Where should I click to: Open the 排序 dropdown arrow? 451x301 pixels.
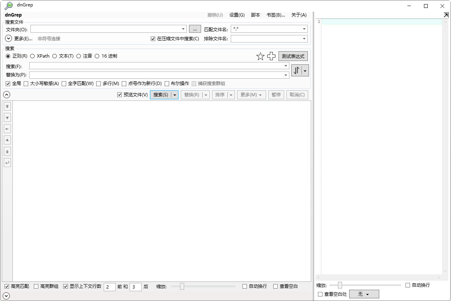[230, 94]
